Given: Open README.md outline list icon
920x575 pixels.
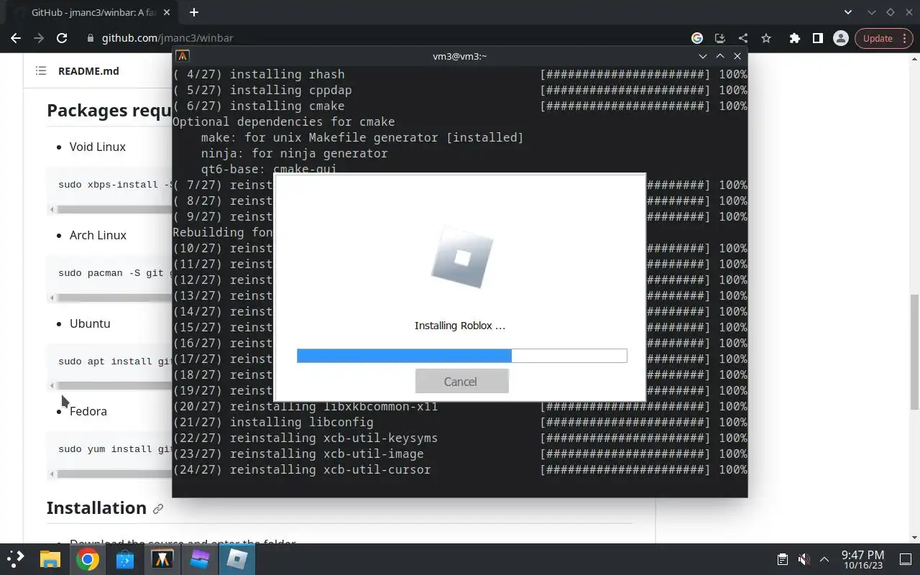Looking at the screenshot, I should click(x=41, y=70).
